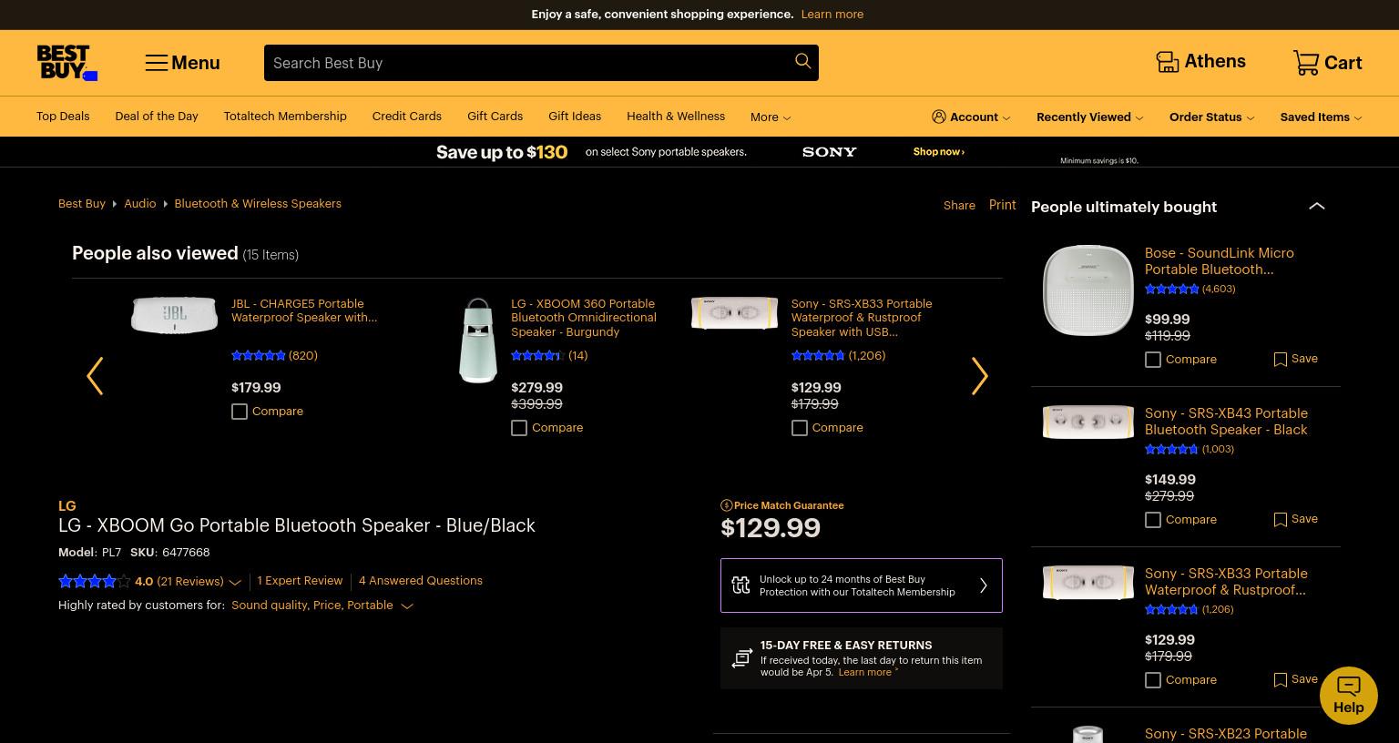Click the Best Buy logo
1399x743 pixels.
coord(66,63)
